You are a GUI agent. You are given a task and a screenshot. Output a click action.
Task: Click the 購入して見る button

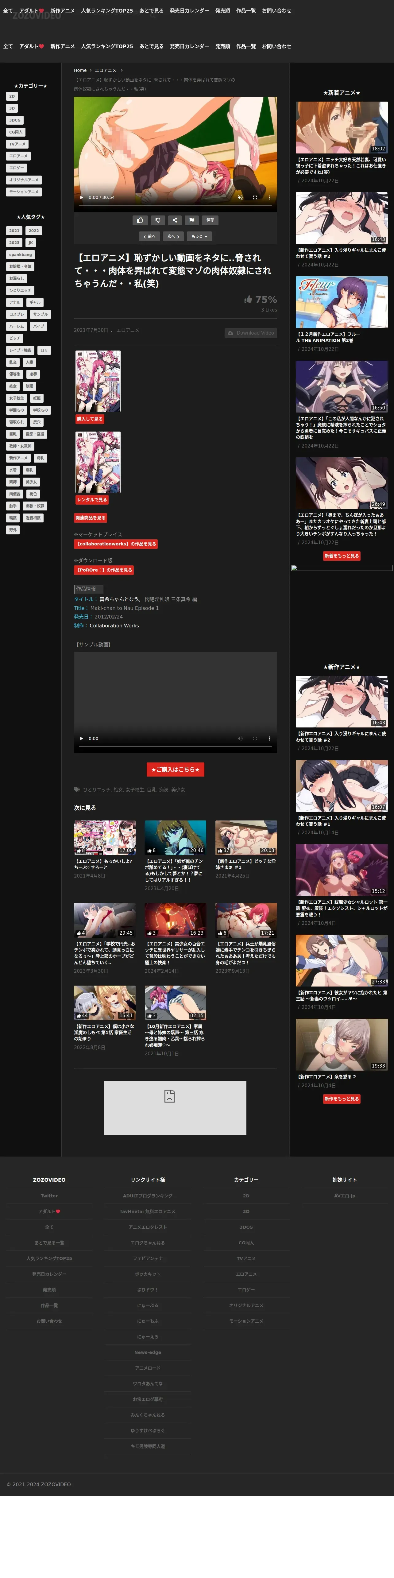click(90, 419)
